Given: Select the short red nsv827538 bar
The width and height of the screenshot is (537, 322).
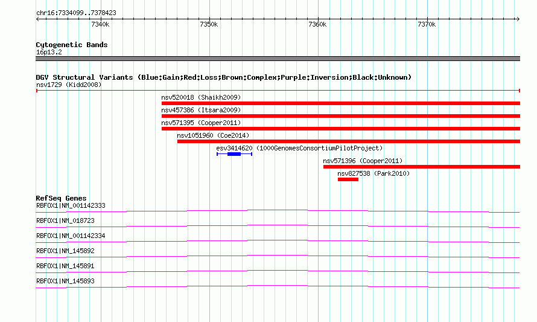Looking at the screenshot, I should [348, 179].
